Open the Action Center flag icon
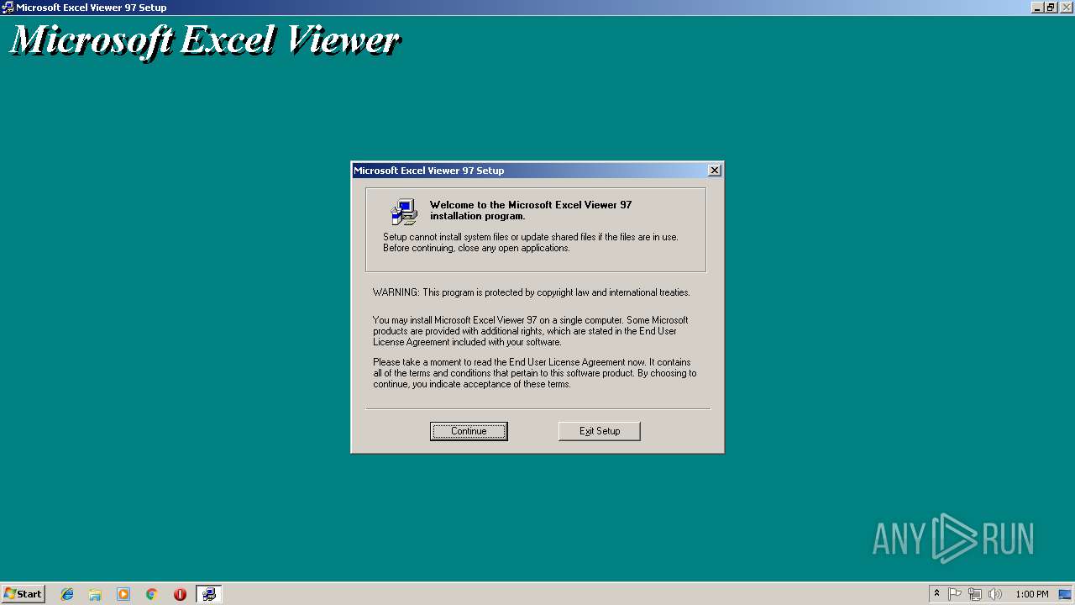This screenshot has width=1075, height=605. (x=955, y=594)
